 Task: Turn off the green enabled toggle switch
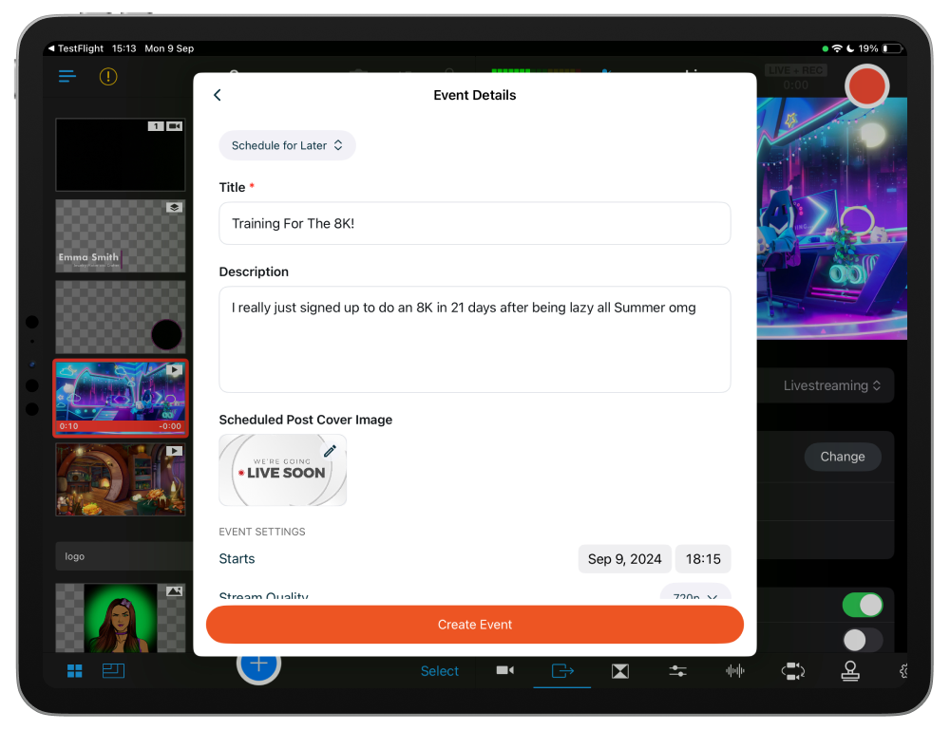coord(862,605)
